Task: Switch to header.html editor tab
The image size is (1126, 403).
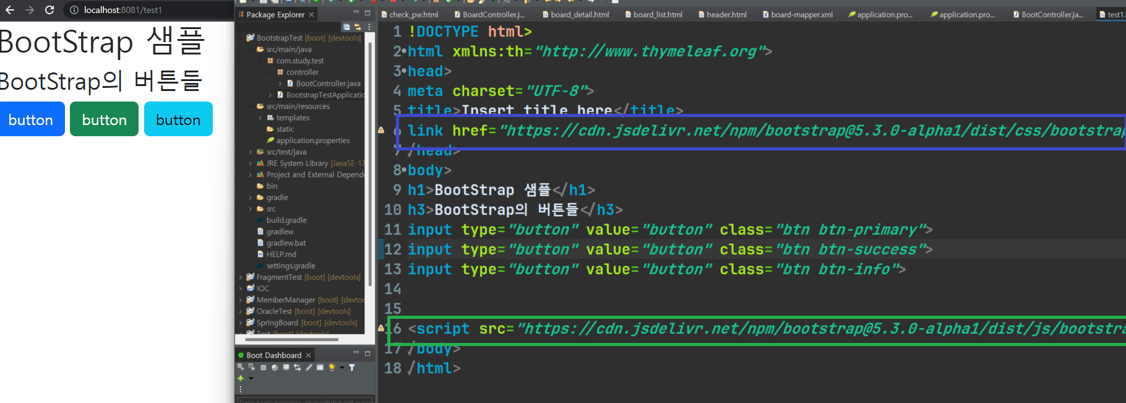Action: click(x=722, y=14)
